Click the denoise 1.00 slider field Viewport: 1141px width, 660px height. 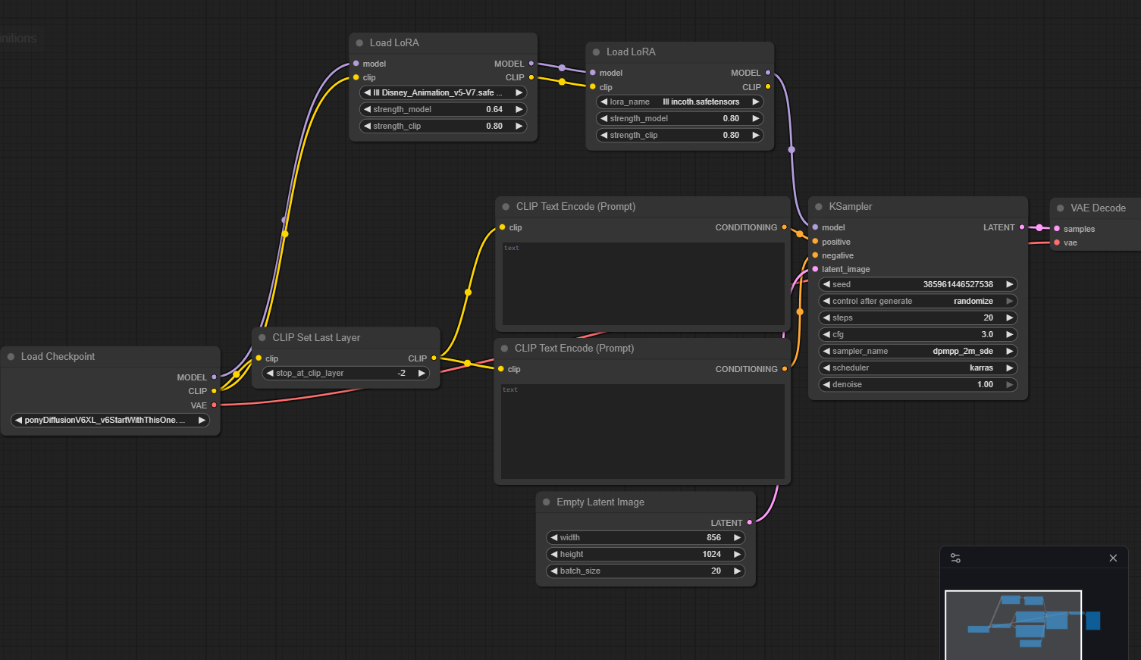918,384
